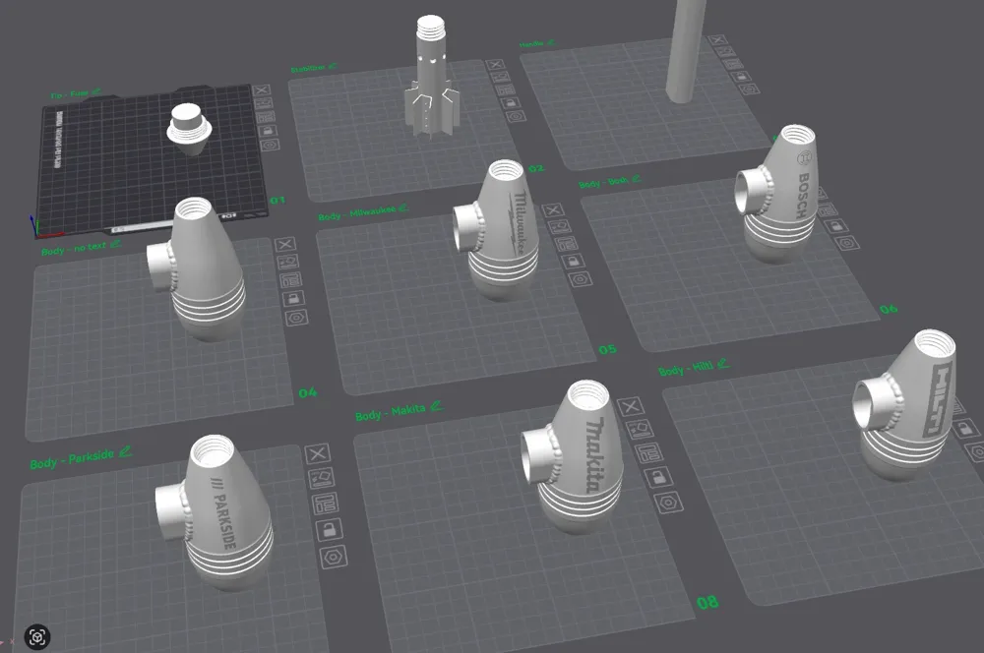Edit plate name Body - Makita pencil
984x653 pixels.
click(x=437, y=406)
